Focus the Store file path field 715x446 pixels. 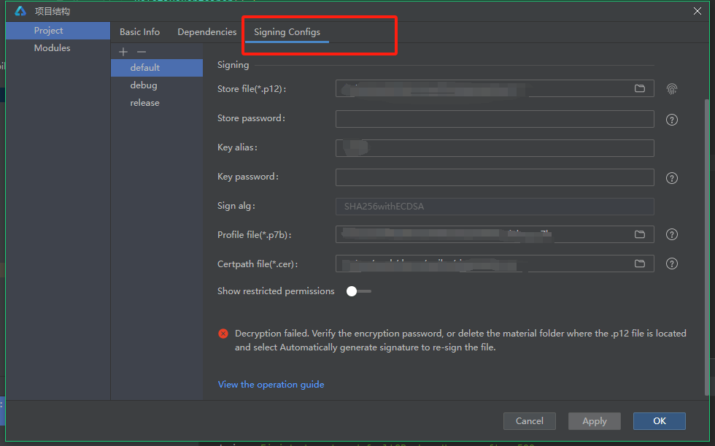click(495, 88)
